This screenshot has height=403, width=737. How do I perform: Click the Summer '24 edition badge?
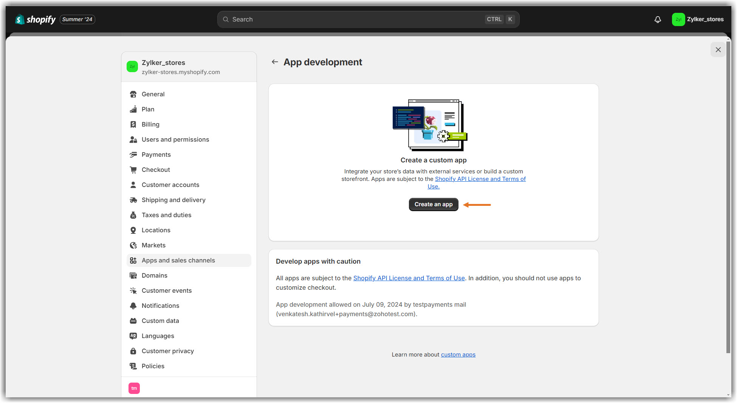point(77,19)
